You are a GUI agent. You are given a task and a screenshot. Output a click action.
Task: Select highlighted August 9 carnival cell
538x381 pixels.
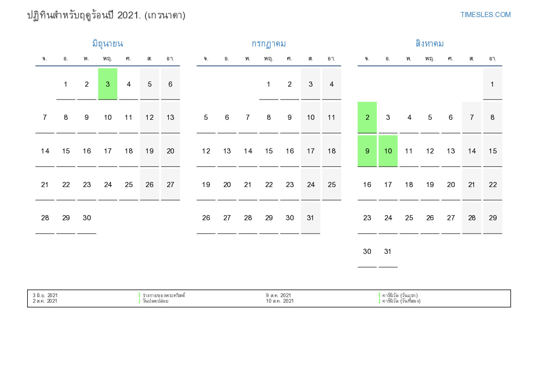point(367,151)
